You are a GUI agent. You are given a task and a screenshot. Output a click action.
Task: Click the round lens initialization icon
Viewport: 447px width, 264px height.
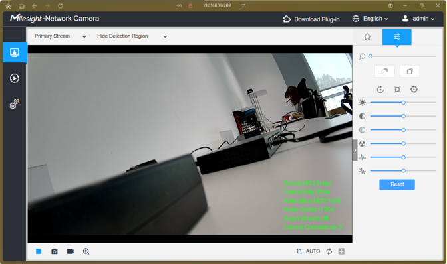tap(414, 90)
